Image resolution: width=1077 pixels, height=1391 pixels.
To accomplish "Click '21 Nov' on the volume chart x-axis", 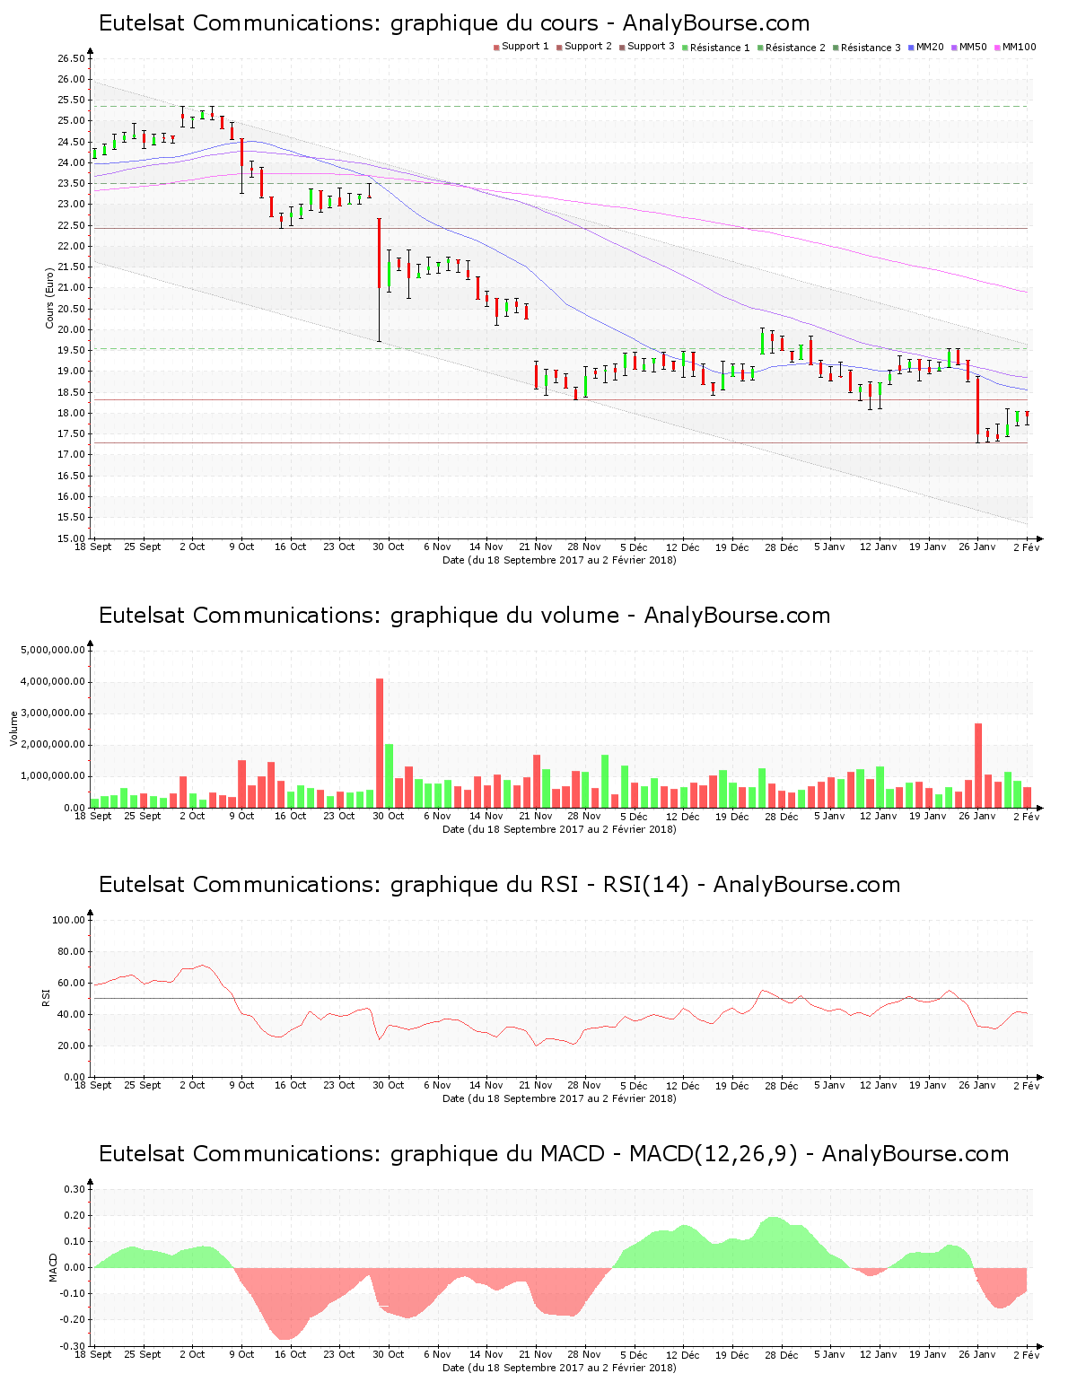I will [x=536, y=816].
